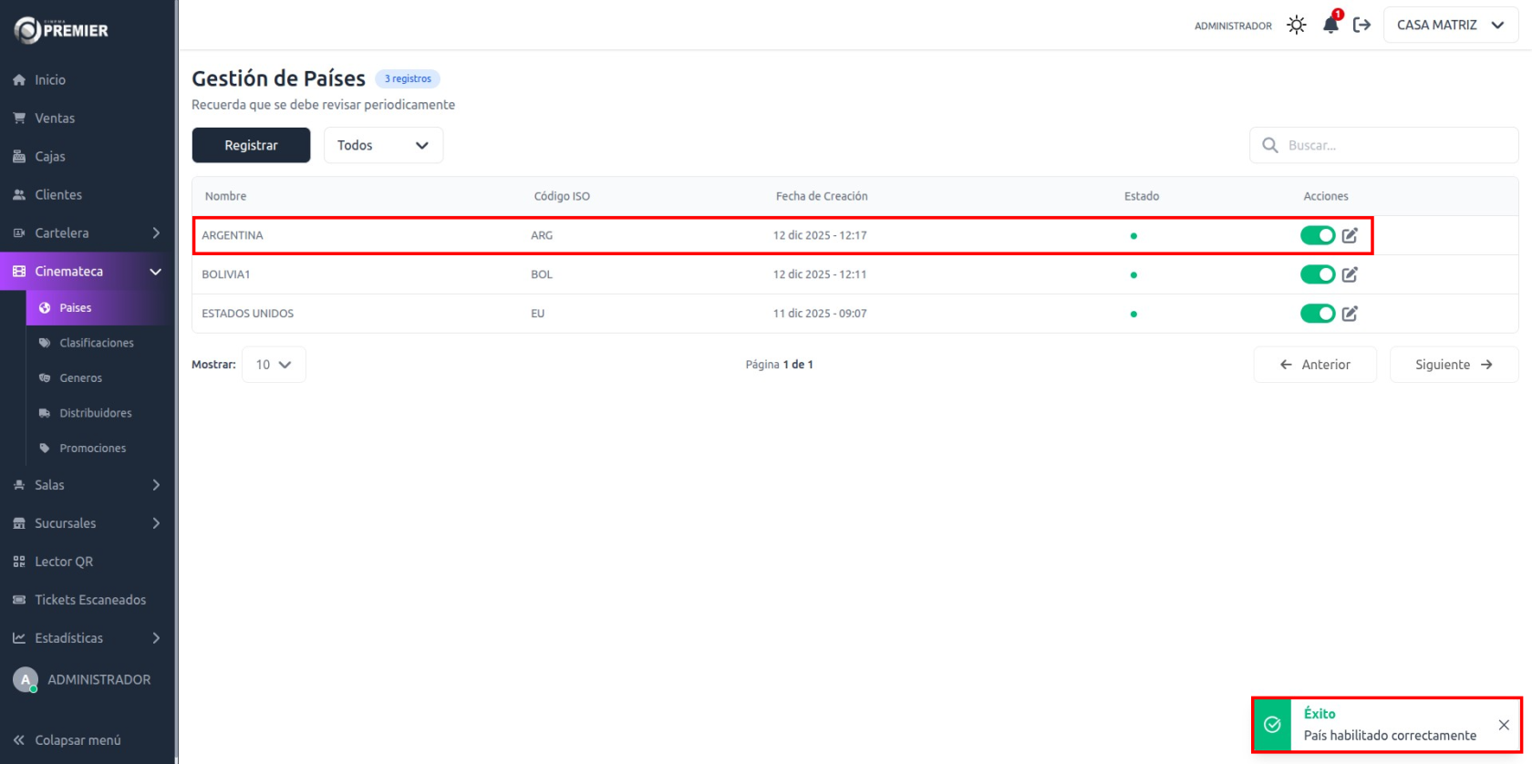Click the Registrar button
This screenshot has width=1532, height=764.
[x=251, y=145]
